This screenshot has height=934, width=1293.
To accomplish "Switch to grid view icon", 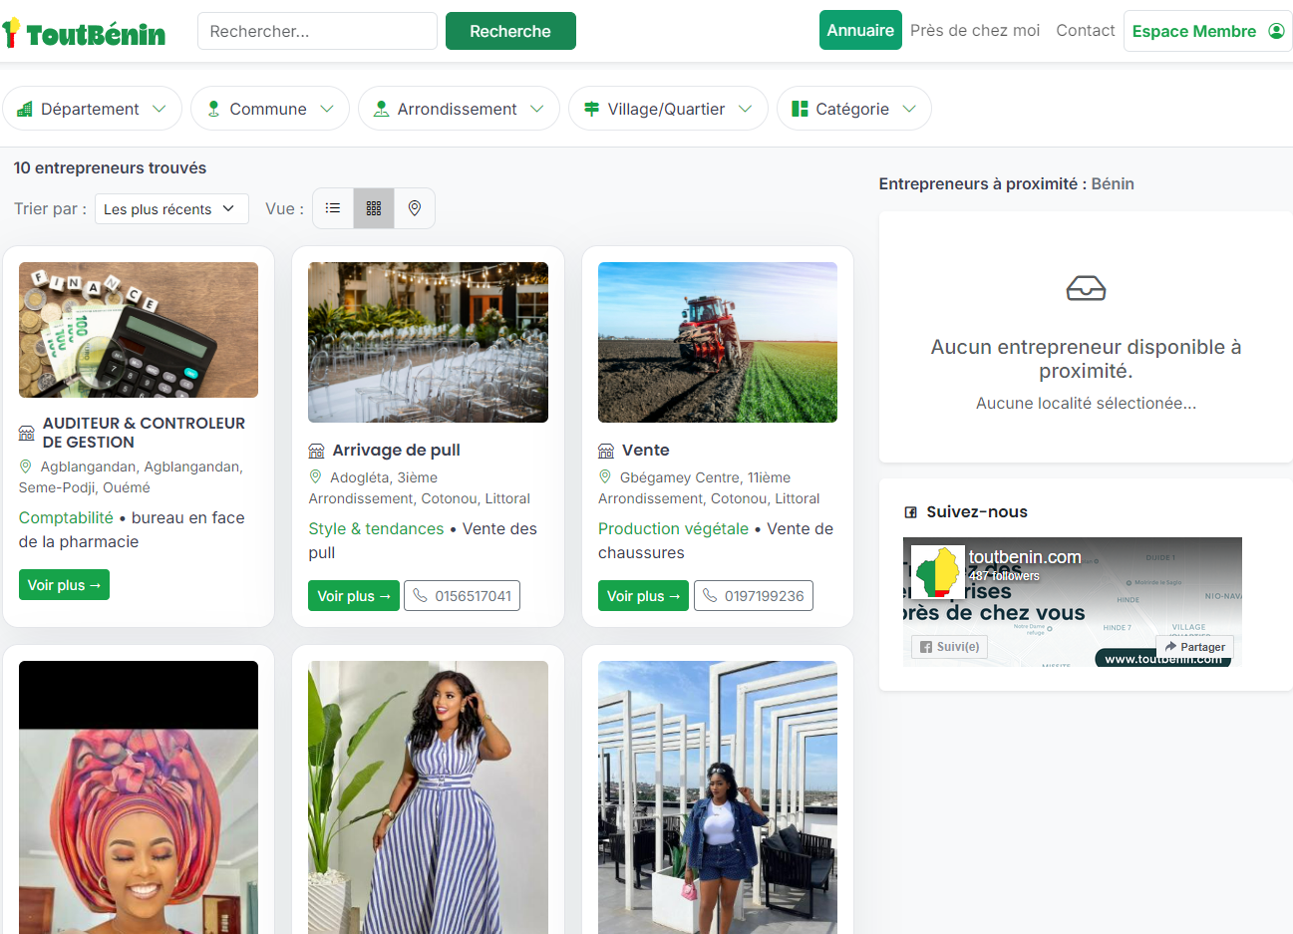I will [374, 208].
